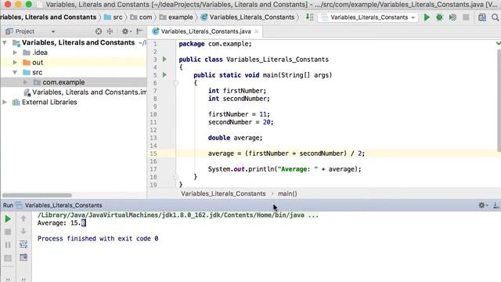
Task: Select the External Libraries row
Action: point(74,102)
